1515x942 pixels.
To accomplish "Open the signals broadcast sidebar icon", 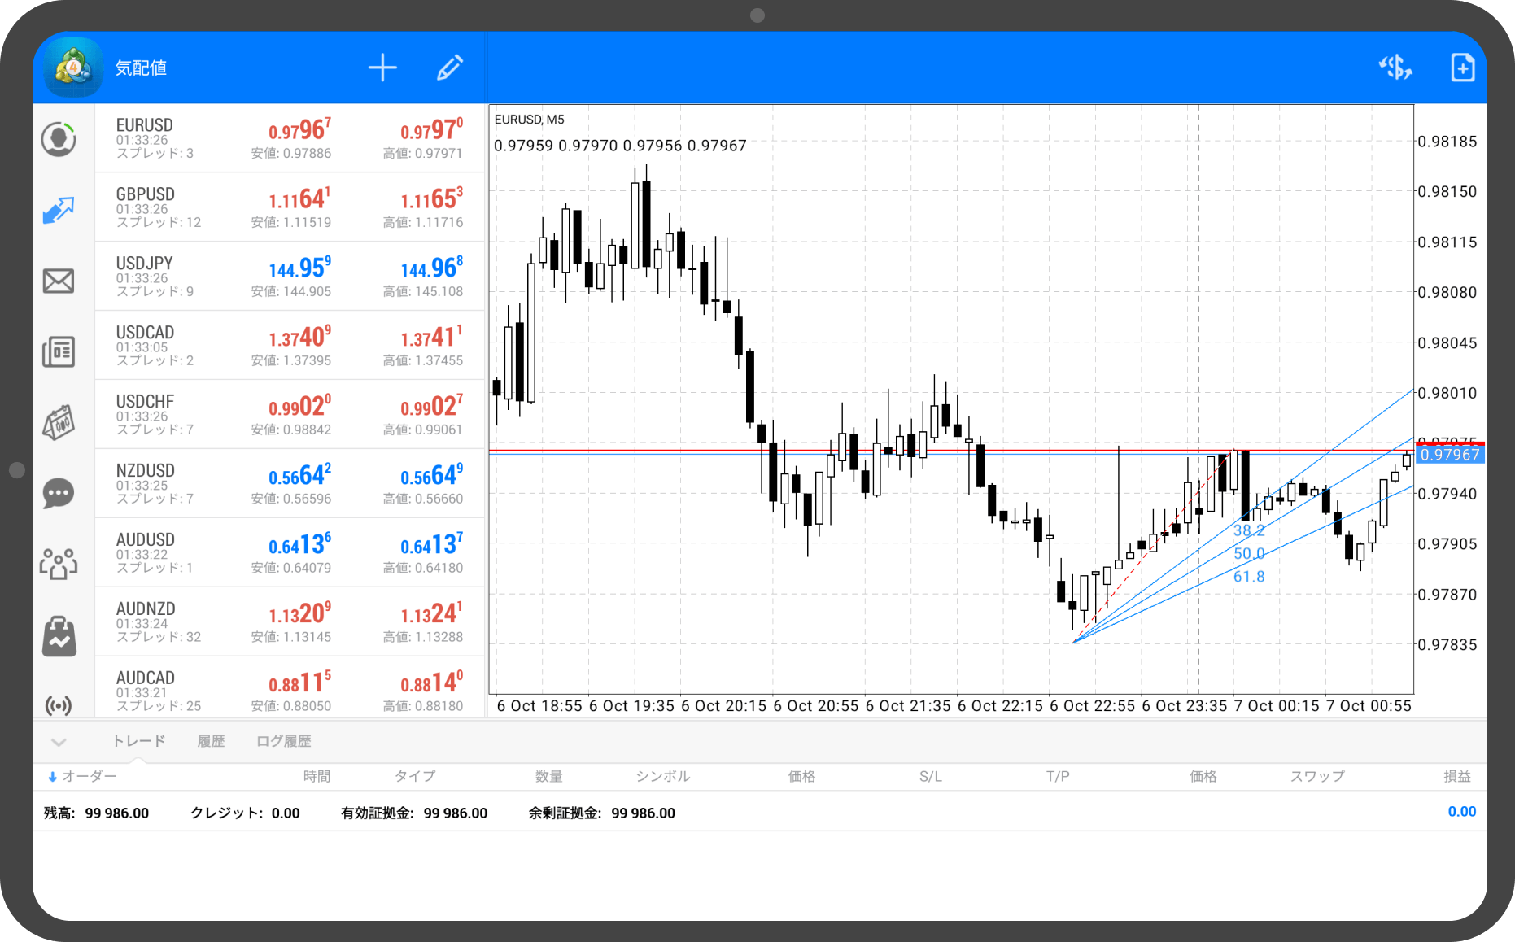I will (59, 704).
